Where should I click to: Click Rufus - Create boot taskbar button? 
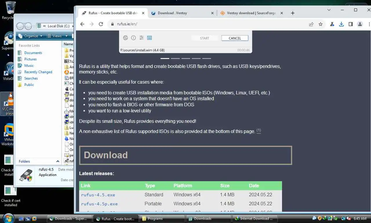(116, 219)
